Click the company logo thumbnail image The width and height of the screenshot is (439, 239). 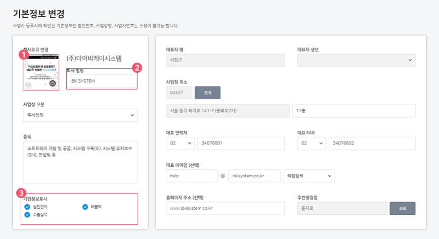click(x=41, y=72)
